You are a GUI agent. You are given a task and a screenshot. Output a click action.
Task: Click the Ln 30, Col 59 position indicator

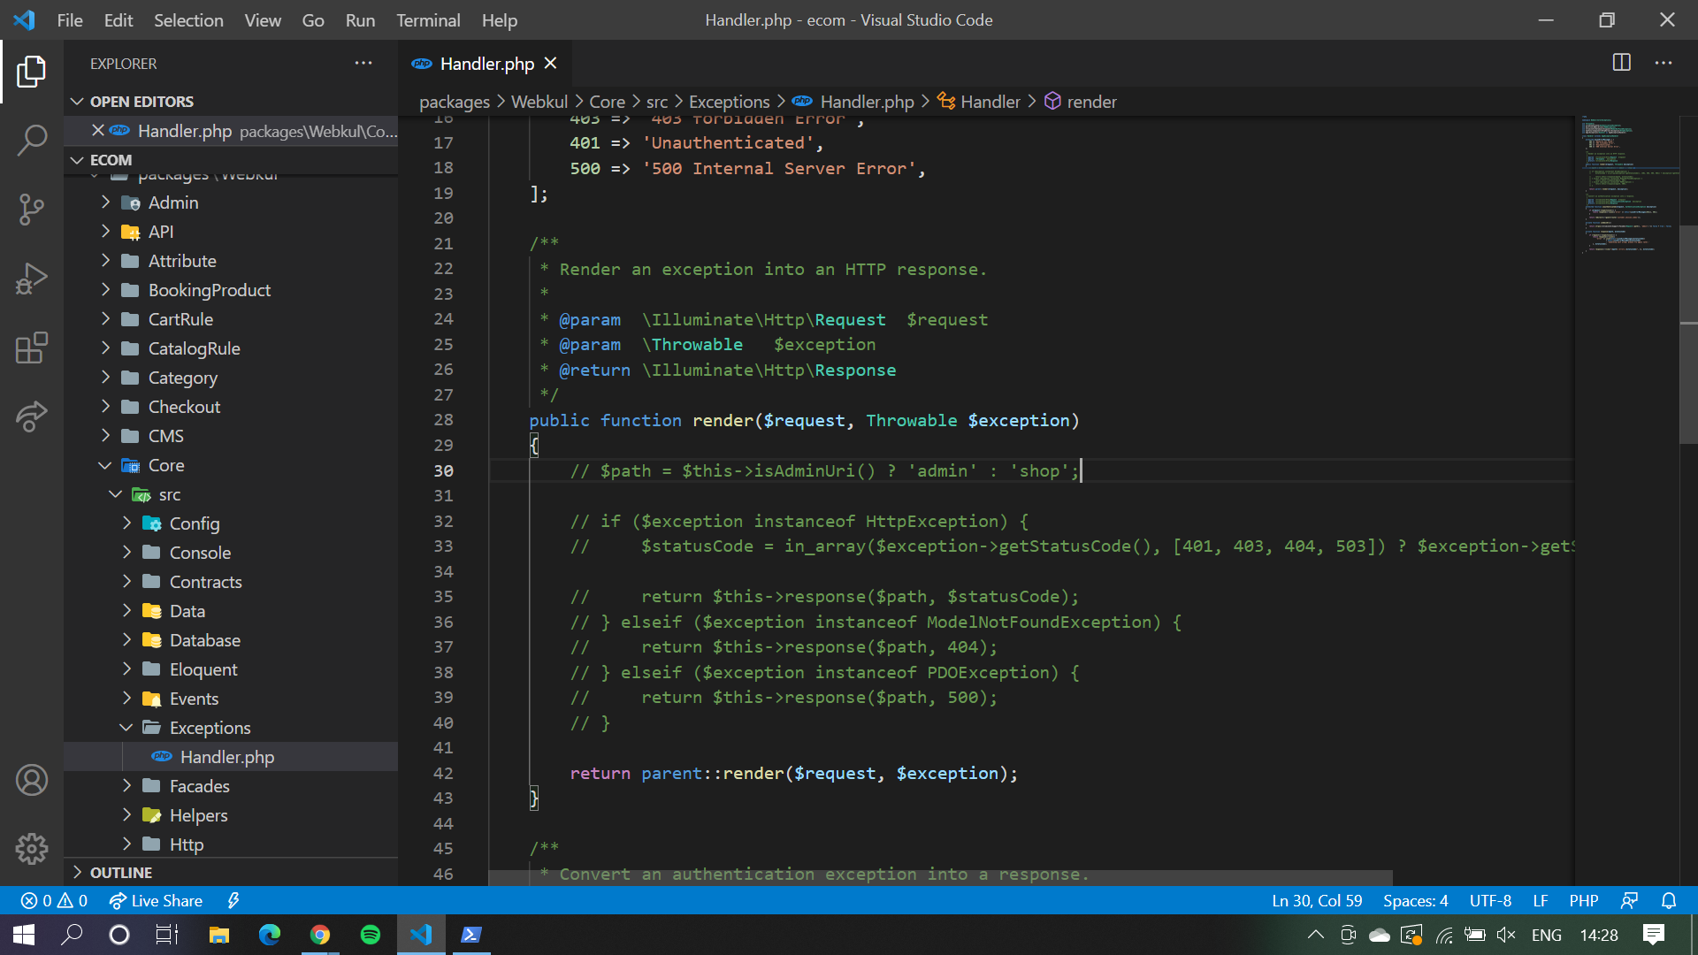1317,900
